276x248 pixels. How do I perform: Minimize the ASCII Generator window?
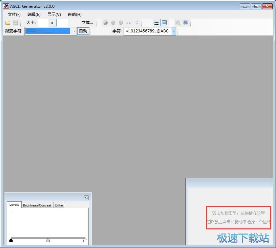pos(245,6)
